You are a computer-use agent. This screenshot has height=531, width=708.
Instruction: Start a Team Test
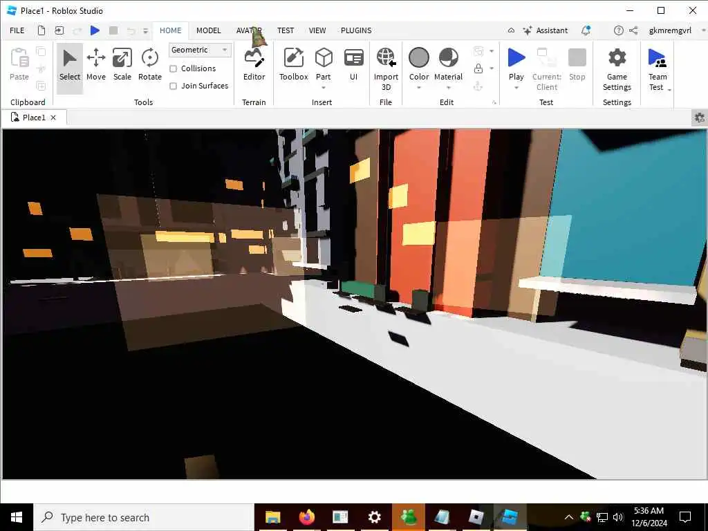657,68
